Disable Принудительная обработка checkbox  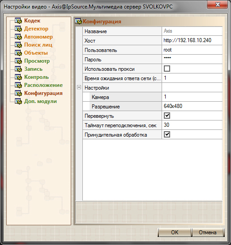click(167, 134)
